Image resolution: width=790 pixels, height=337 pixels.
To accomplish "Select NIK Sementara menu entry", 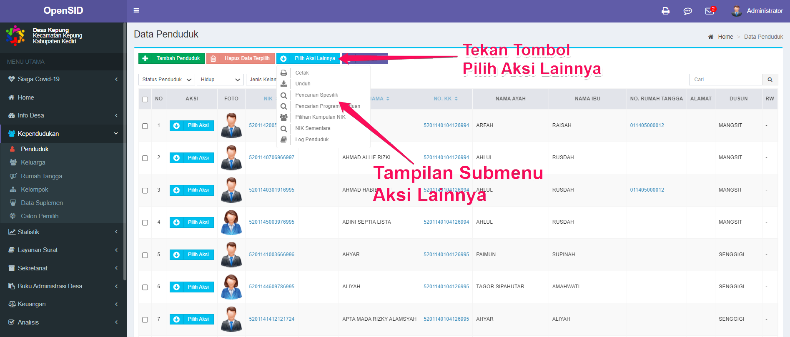I will (x=313, y=128).
